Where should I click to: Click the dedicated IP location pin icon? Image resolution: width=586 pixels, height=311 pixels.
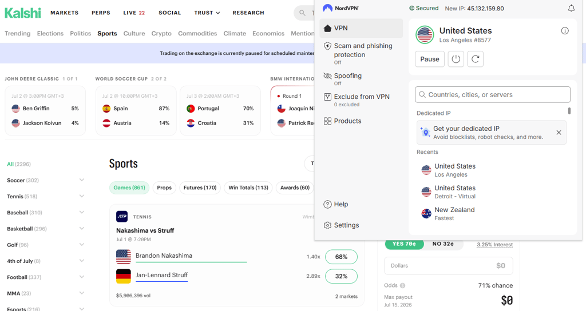tap(425, 132)
